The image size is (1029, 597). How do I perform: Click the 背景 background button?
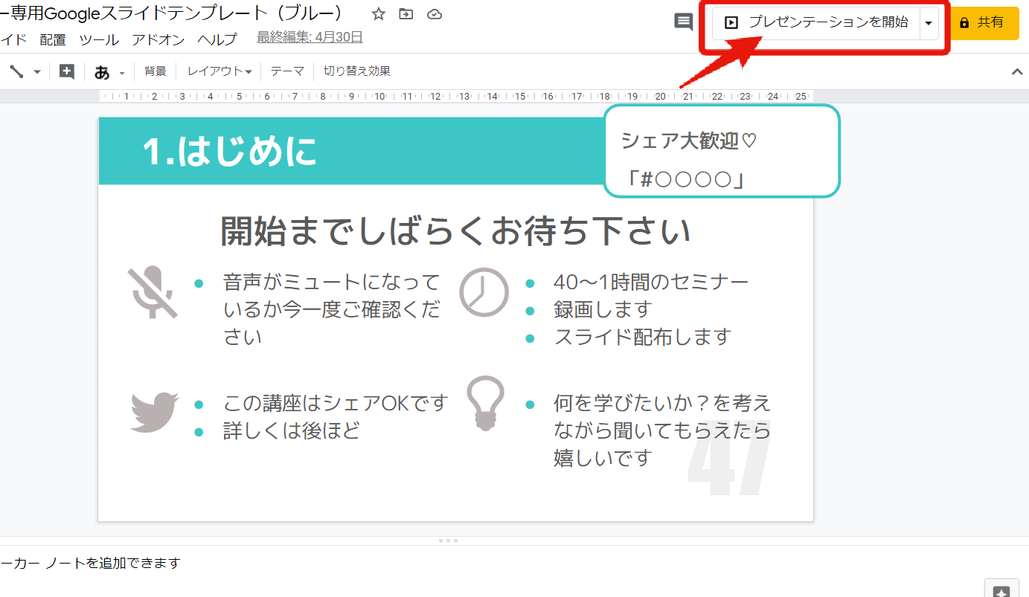click(x=156, y=71)
